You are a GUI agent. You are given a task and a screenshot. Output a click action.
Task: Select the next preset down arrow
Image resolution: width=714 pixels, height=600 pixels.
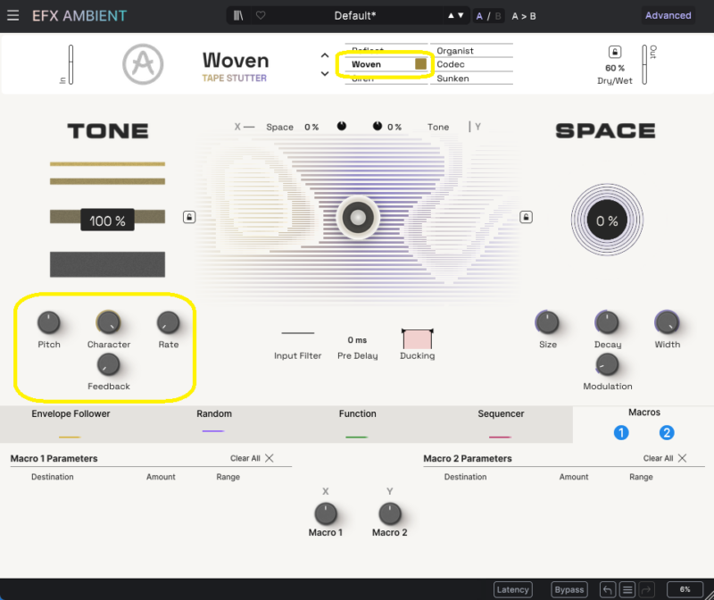(461, 15)
